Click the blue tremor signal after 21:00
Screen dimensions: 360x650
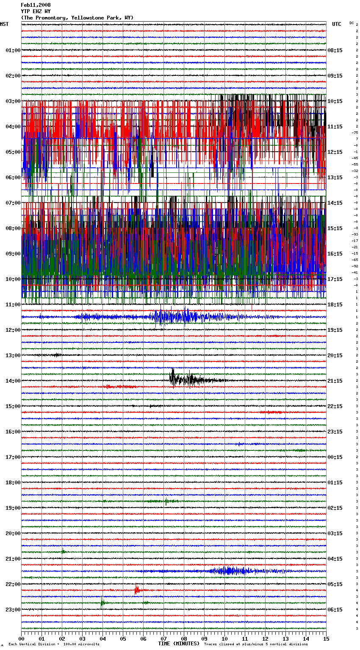tap(231, 571)
